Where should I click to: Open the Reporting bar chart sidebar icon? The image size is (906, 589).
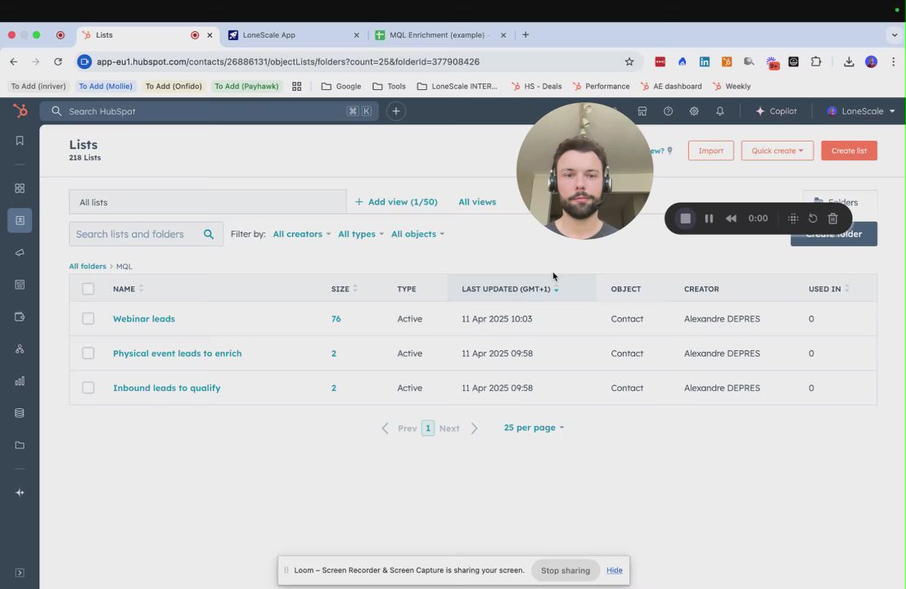[x=20, y=381]
